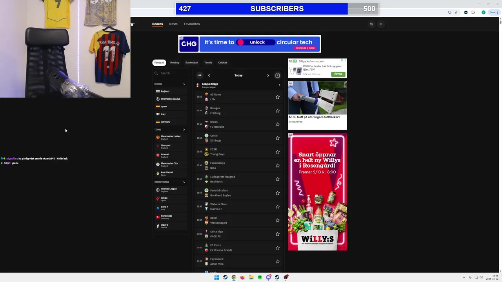Open File Explorer from the taskbar

click(x=251, y=277)
